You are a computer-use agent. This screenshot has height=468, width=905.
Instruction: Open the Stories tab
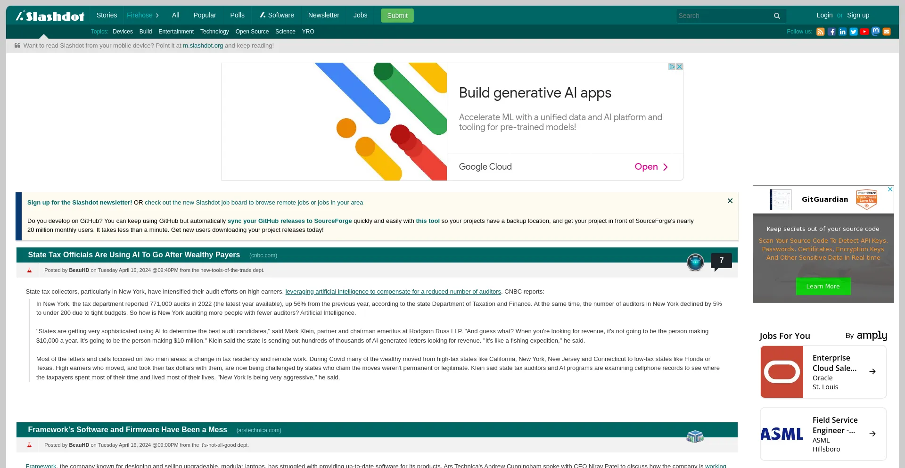107,15
